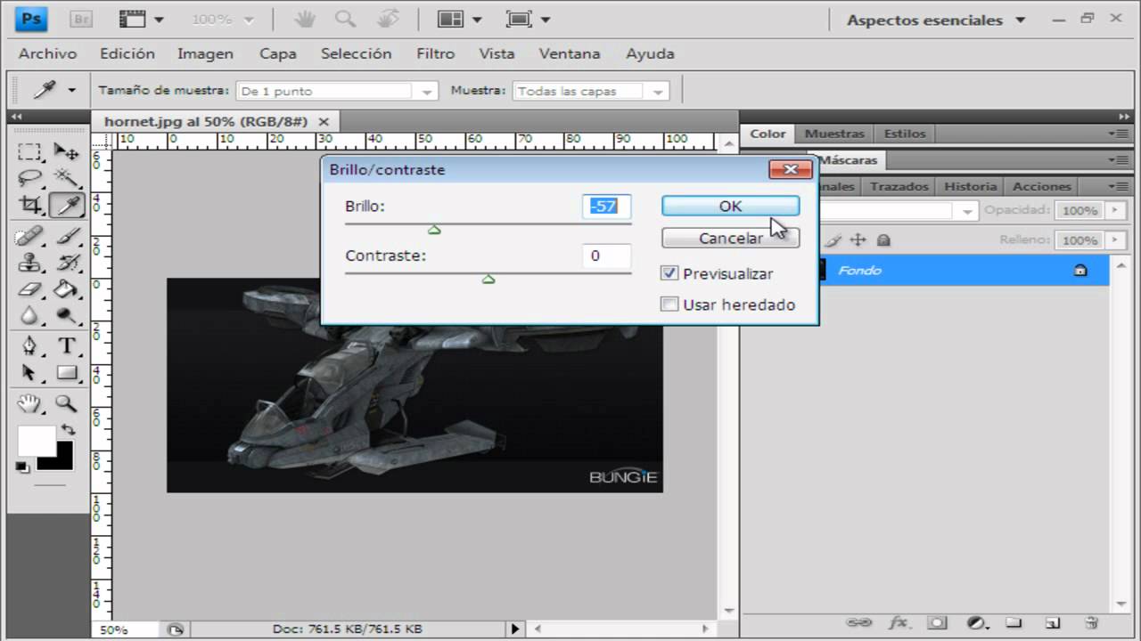
Task: Close the hornet.jpg document tab
Action: pos(324,121)
